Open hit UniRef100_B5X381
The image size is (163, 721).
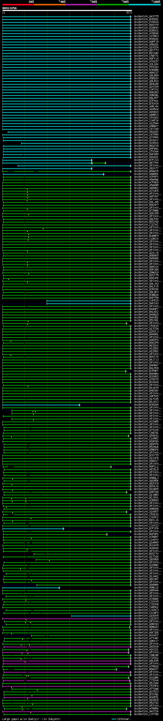(x=146, y=320)
